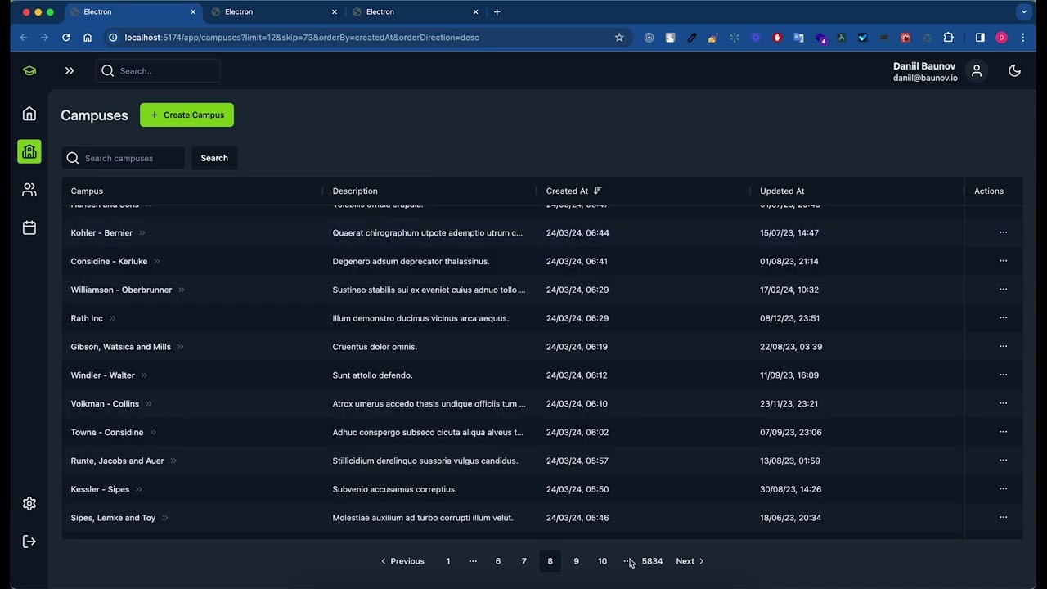Click chevron icon beside Kessler - Sipes
The width and height of the screenshot is (1047, 589).
[x=138, y=490]
